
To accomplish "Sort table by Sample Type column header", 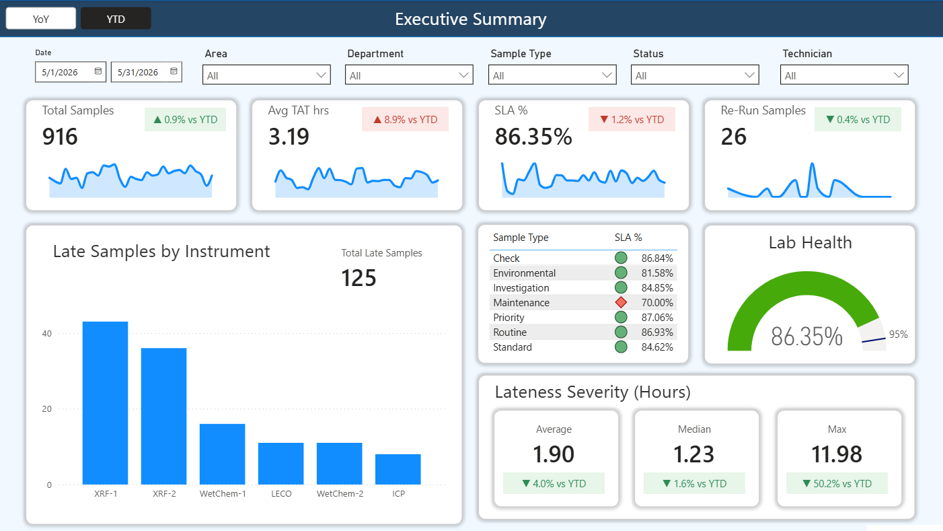I will coord(521,238).
